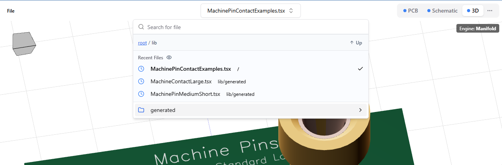Image resolution: width=502 pixels, height=165 pixels.
Task: Click the lib breadcrumb segment
Action: coord(154,43)
